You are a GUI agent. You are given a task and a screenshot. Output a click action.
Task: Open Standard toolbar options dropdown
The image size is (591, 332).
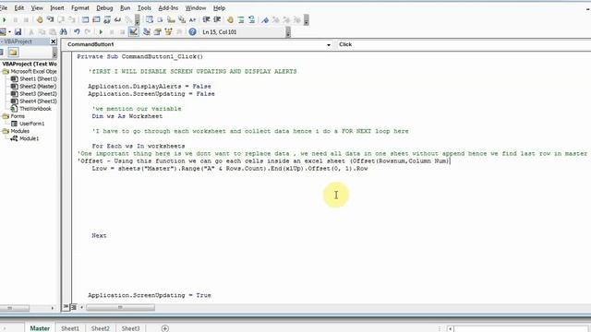[x=288, y=32]
